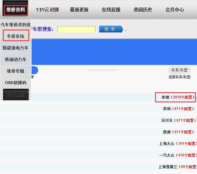The image size is (197, 174).
Task: Click the blue 搜索 button
Action: (x=111, y=29)
